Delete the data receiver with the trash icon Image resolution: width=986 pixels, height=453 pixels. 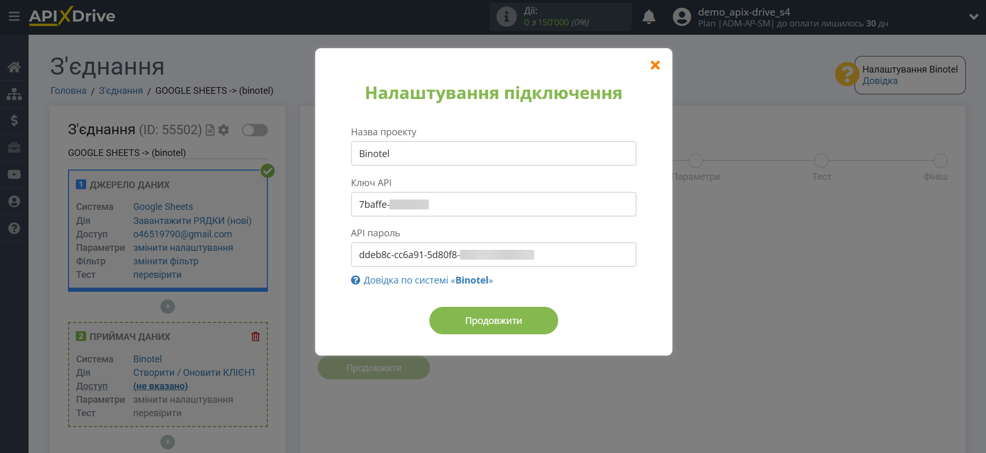pyautogui.click(x=255, y=336)
